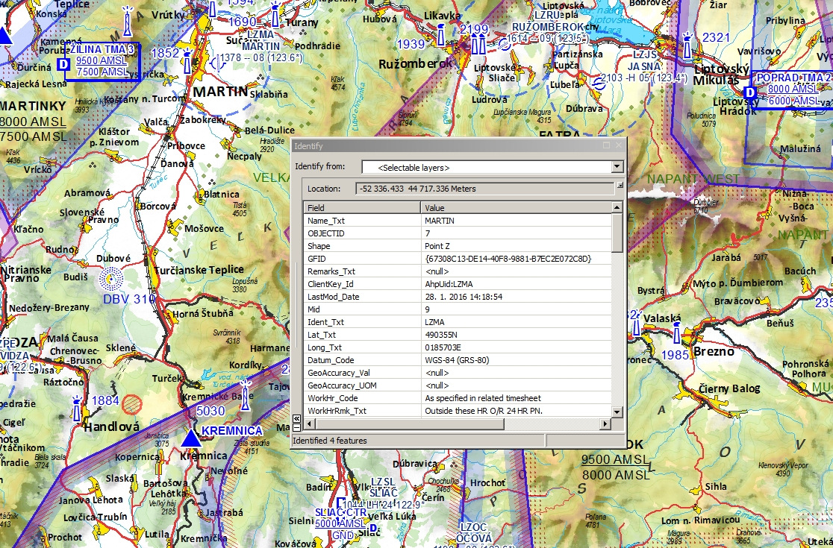Click the obstacle tower symbol labeled 1939
This screenshot has width=833, height=548.
(x=440, y=34)
